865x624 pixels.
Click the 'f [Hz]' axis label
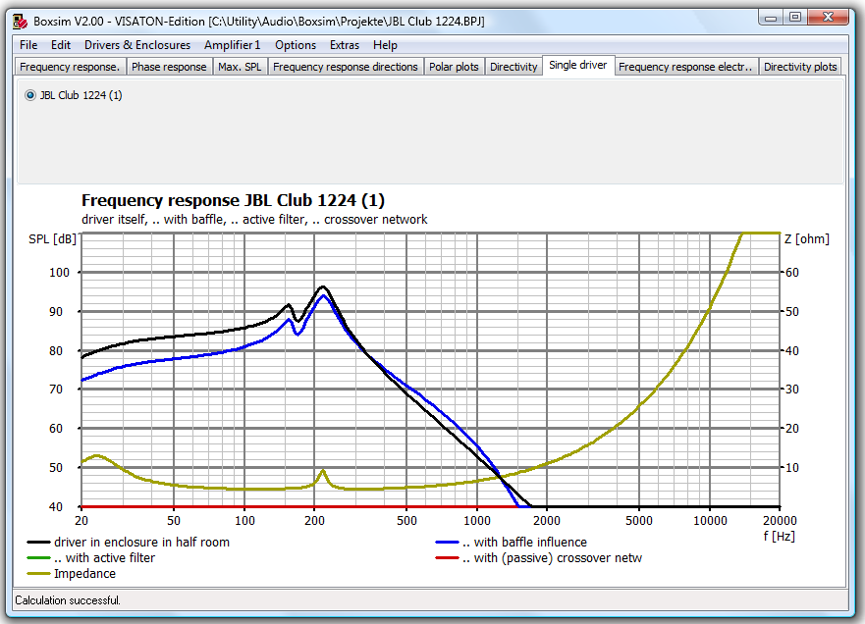click(779, 536)
